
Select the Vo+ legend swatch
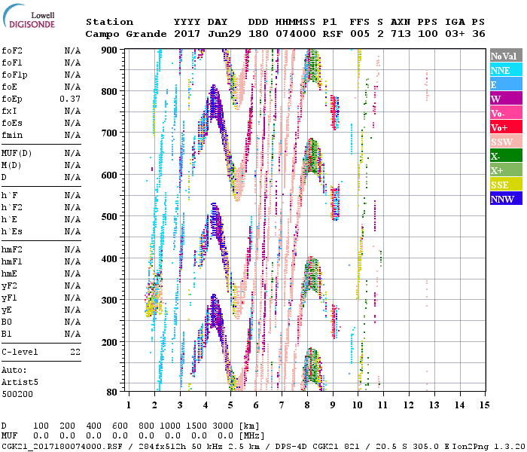[x=506, y=127]
